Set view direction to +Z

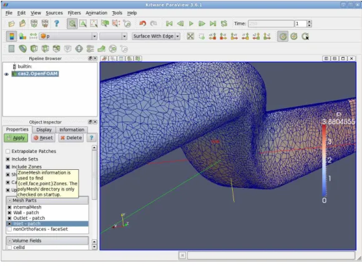pyautogui.click(x=256, y=36)
